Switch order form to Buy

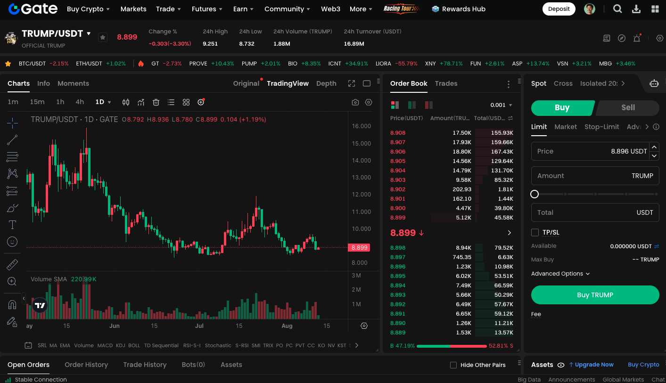(562, 107)
